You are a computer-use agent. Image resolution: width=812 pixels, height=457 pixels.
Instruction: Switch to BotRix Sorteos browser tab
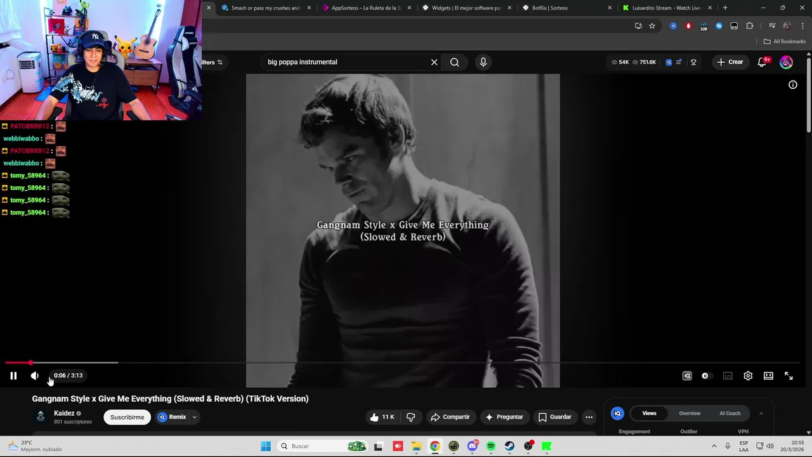click(x=566, y=8)
